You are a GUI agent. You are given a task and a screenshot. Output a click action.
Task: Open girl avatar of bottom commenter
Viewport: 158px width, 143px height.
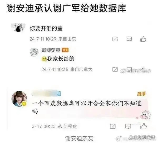pos(19,99)
